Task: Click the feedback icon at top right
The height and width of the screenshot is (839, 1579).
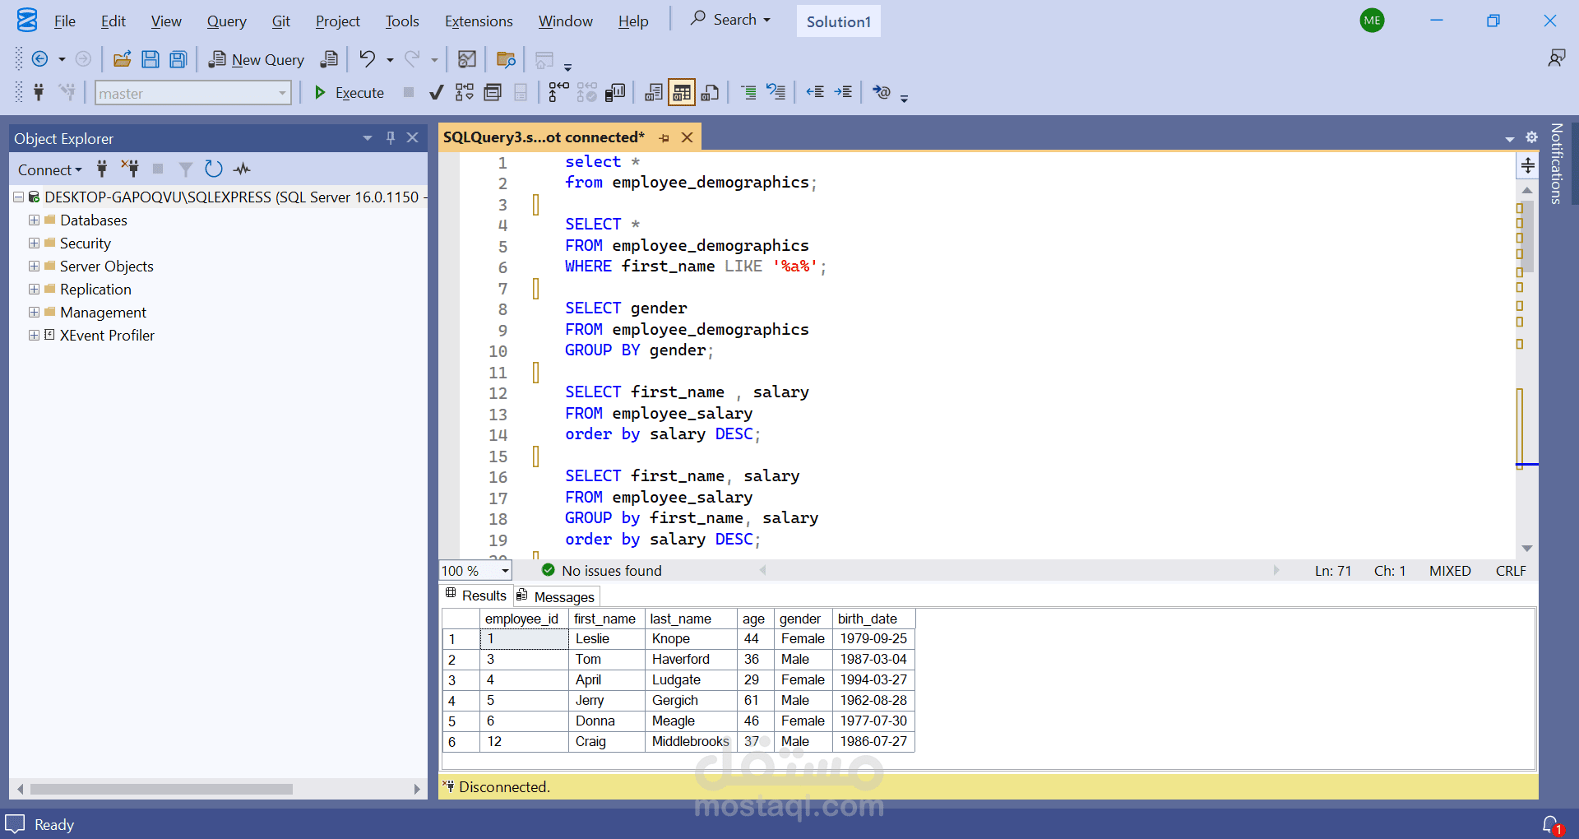Action: (x=1556, y=58)
